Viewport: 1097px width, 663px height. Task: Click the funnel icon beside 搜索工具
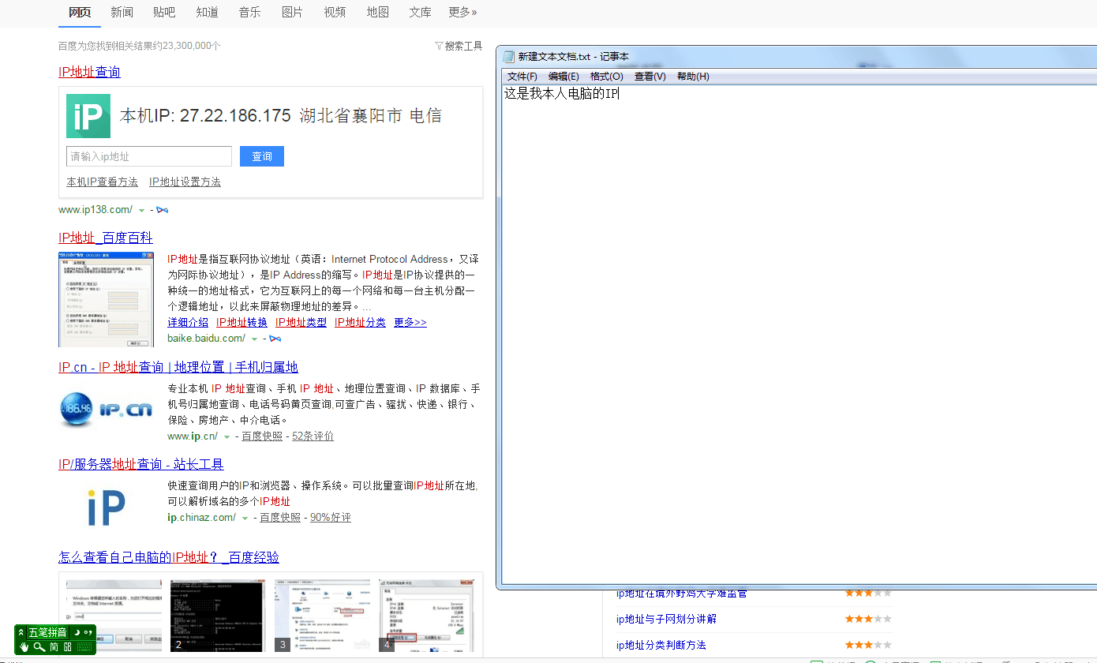click(x=440, y=46)
